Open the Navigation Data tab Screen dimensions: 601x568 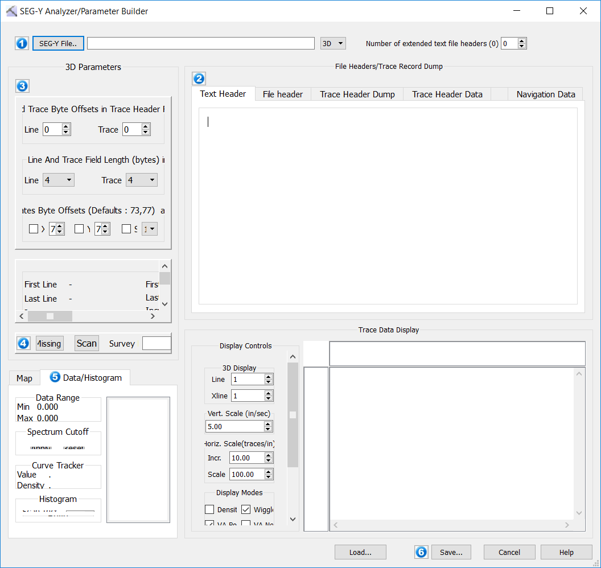[545, 94]
